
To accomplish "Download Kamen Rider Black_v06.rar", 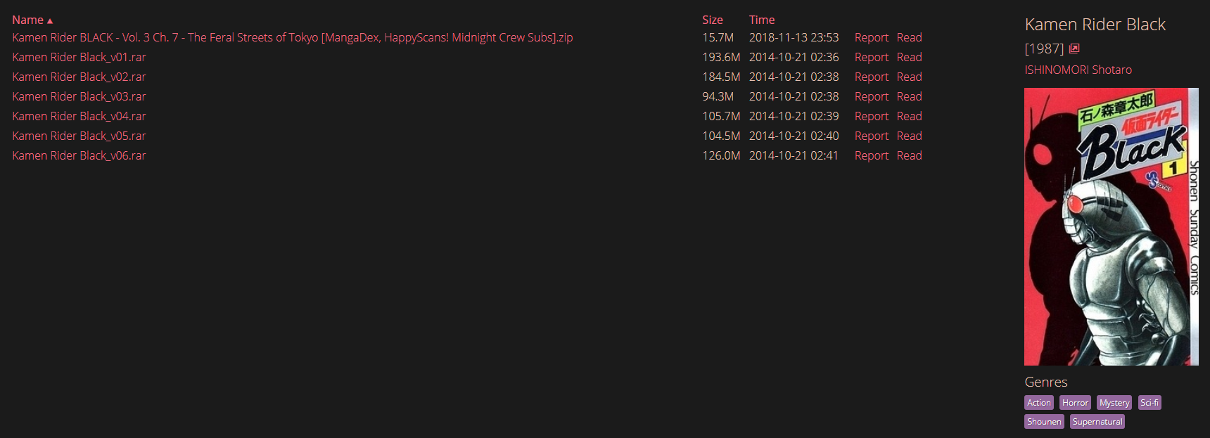I will pos(79,155).
